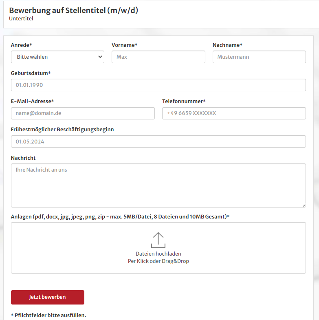Click the 'Bewerbung auf Stellentitel (m/w/d)' heading
This screenshot has height=320, width=319.
click(73, 10)
